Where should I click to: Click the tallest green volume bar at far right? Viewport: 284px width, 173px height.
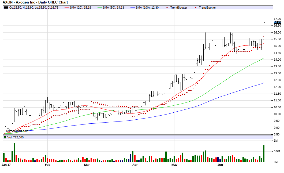tap(264, 154)
